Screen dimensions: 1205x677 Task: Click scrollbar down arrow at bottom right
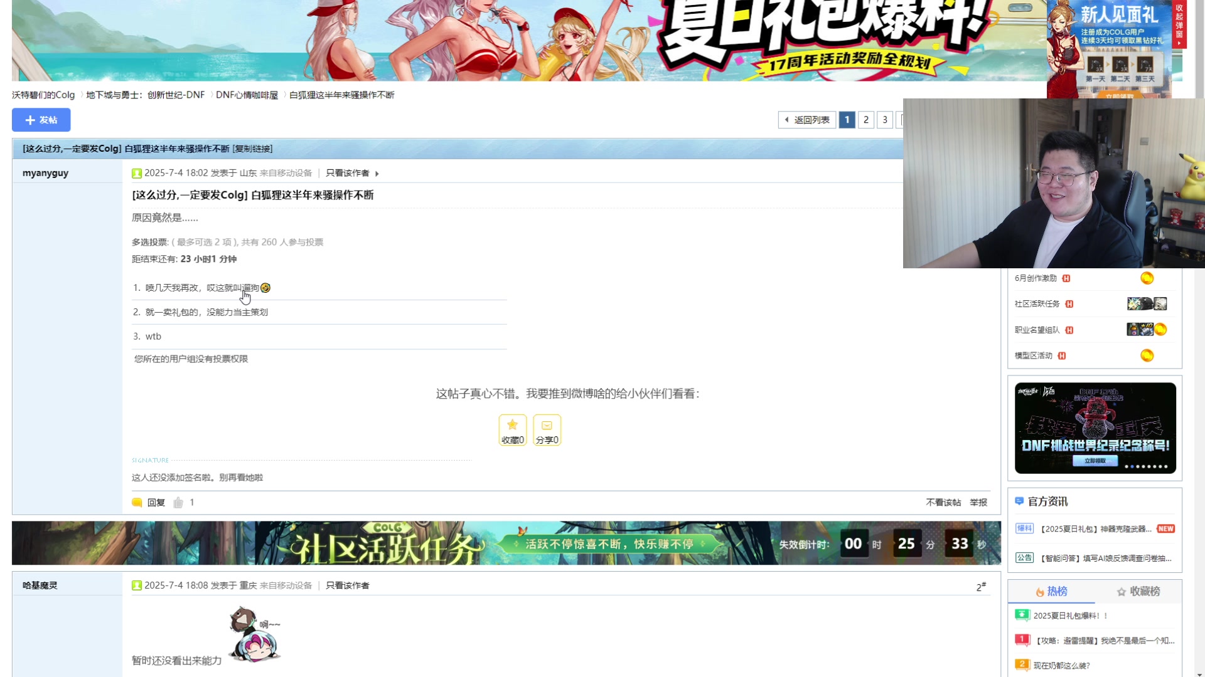coord(1200,673)
